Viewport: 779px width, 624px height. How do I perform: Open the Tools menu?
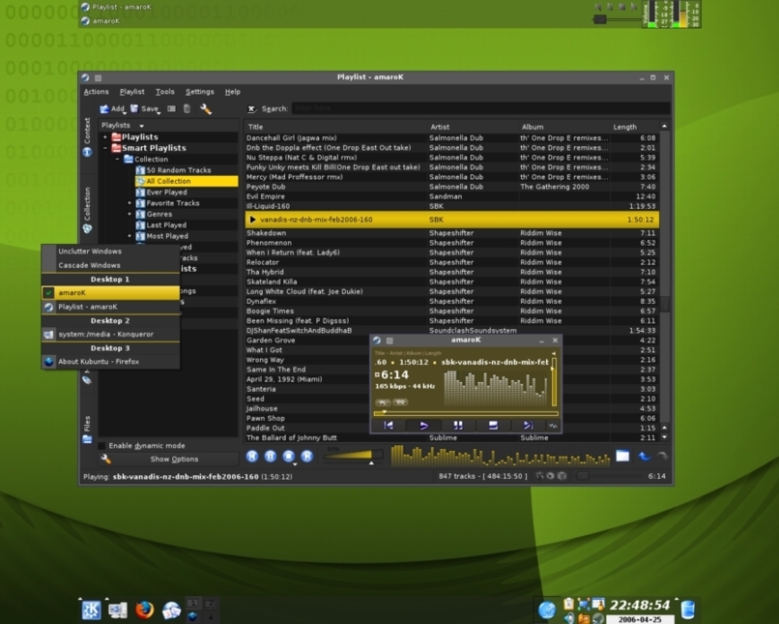click(x=164, y=92)
